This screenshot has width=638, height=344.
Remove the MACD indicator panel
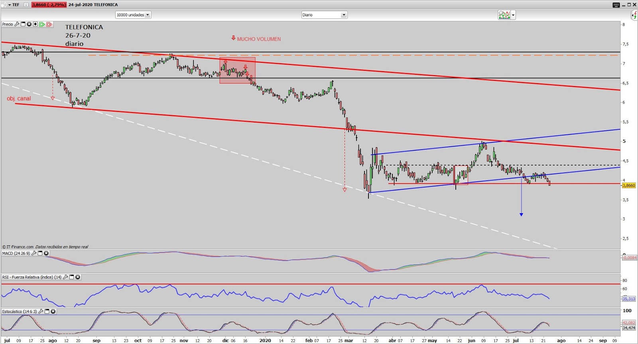click(x=46, y=253)
